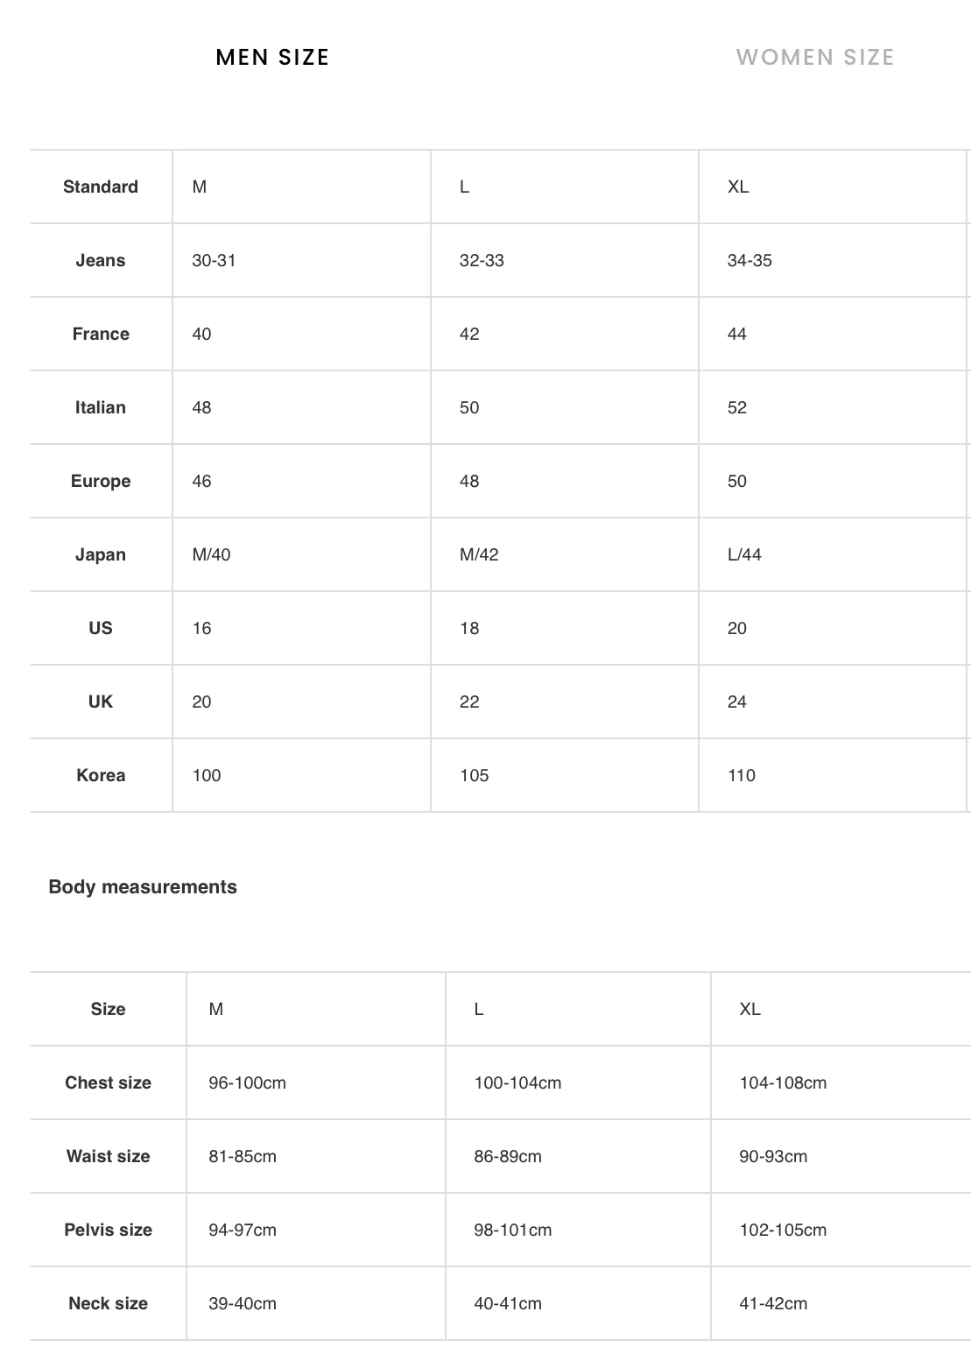Select the France size 42 cell
Screen dimensions: 971x1368
[469, 334]
